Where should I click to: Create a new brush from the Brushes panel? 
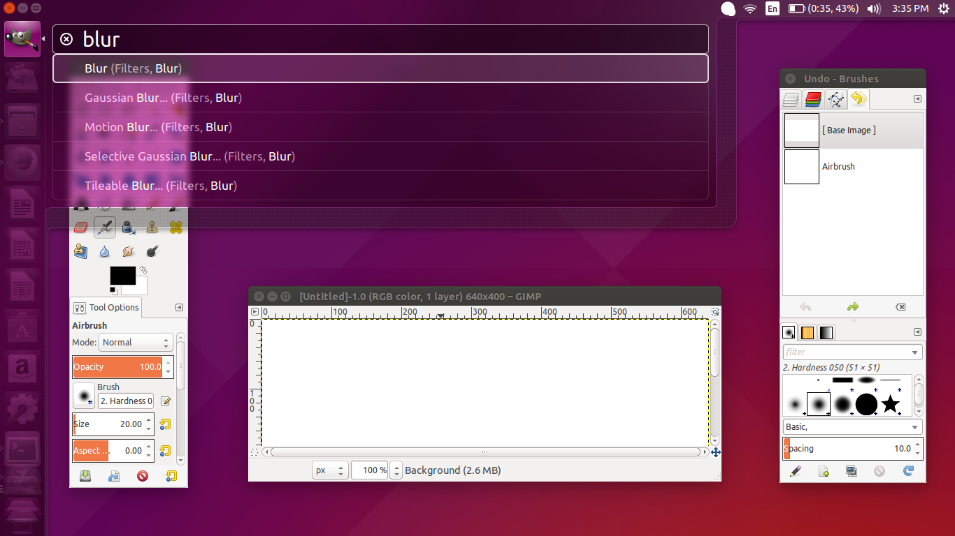click(x=823, y=471)
